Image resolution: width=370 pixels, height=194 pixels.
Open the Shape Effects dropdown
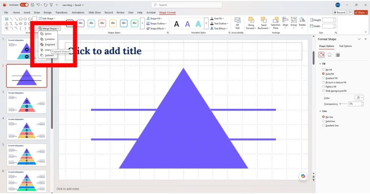tap(157, 28)
